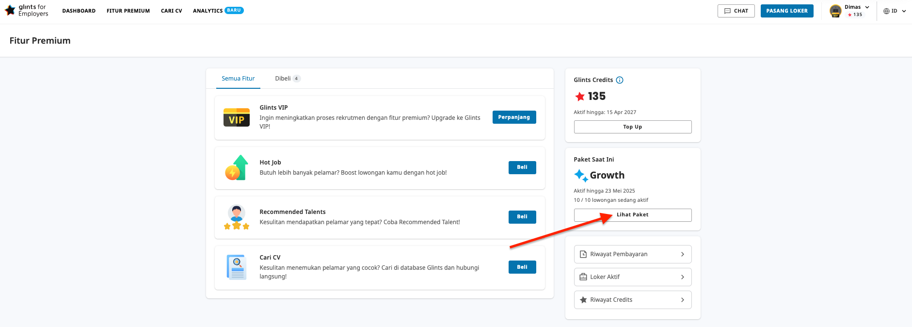The image size is (912, 327).
Task: Click the 'Aktif hingga: 15 Apr 2027' text
Action: (605, 112)
